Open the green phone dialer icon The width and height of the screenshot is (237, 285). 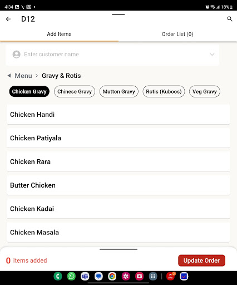click(58, 276)
